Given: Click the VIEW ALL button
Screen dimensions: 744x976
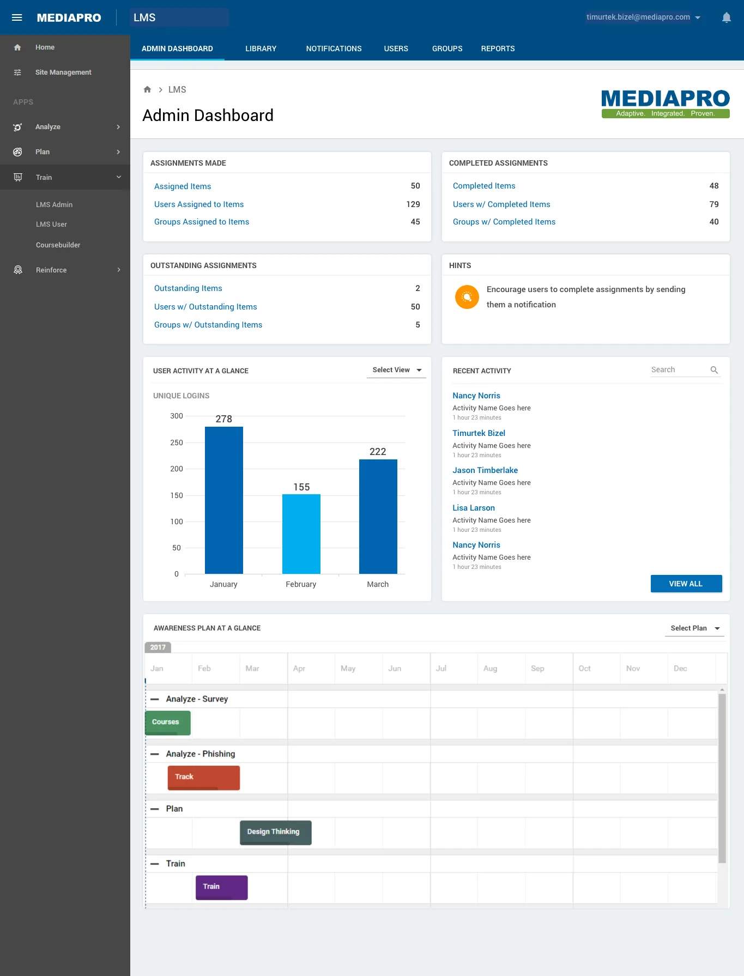Looking at the screenshot, I should [686, 584].
